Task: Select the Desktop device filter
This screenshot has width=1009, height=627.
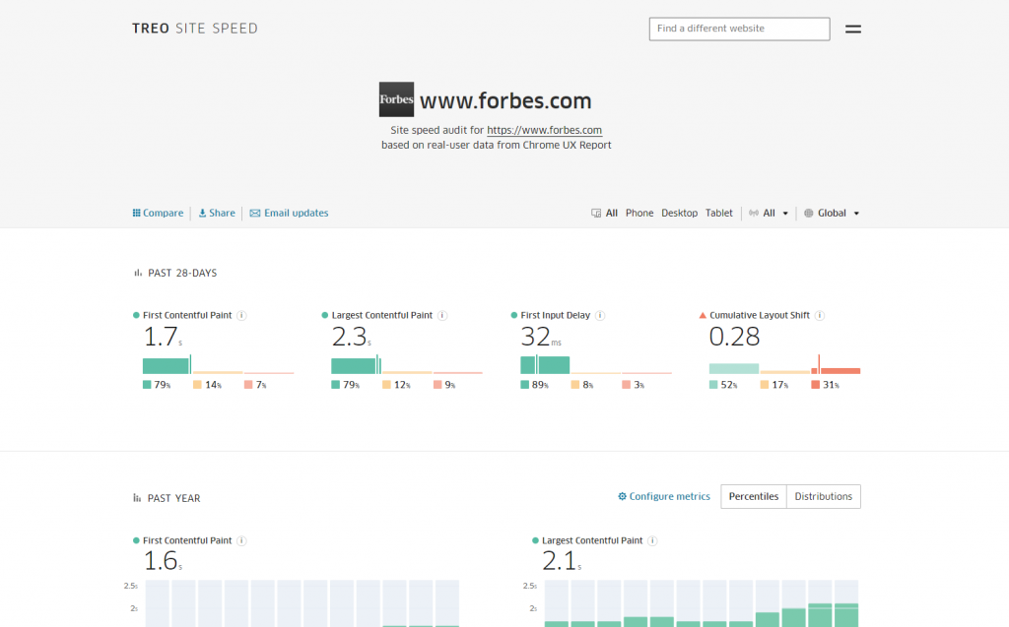Action: (679, 213)
